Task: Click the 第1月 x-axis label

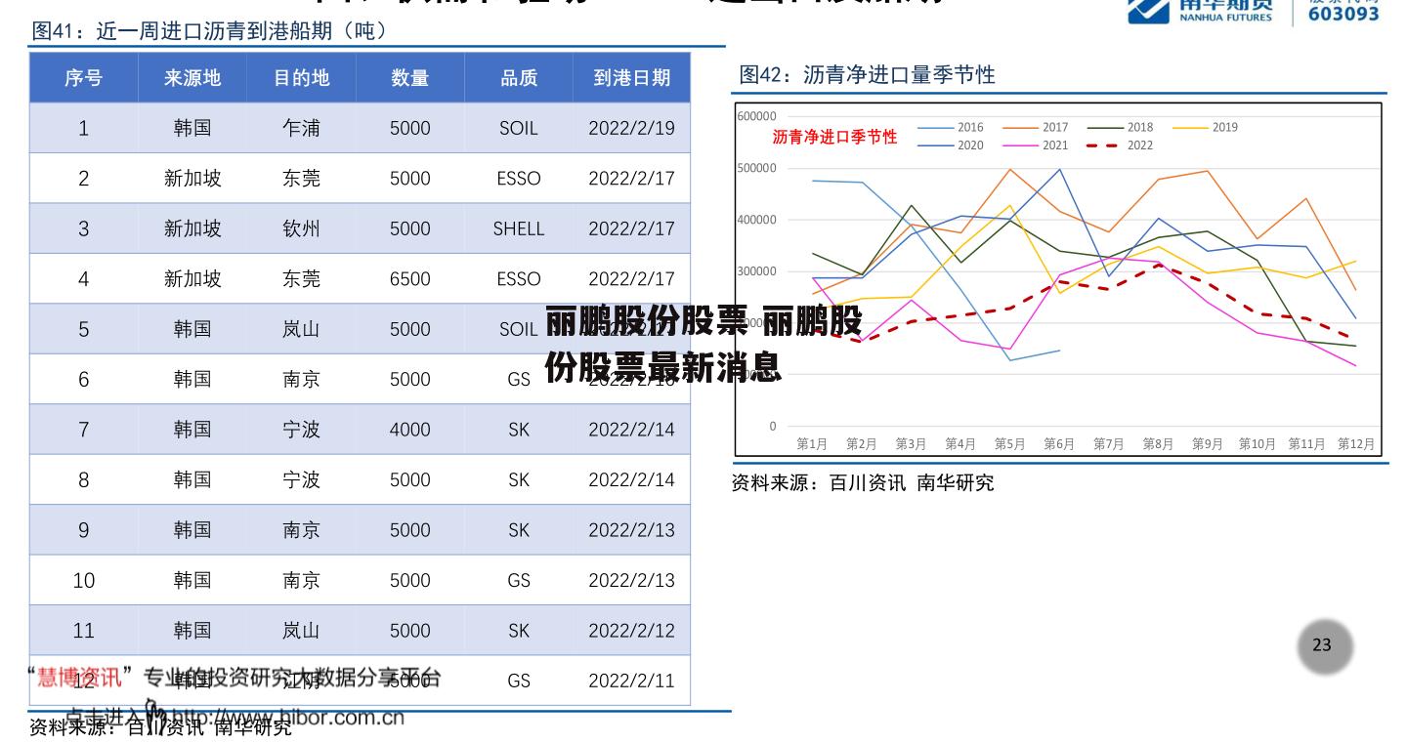Action: [812, 444]
